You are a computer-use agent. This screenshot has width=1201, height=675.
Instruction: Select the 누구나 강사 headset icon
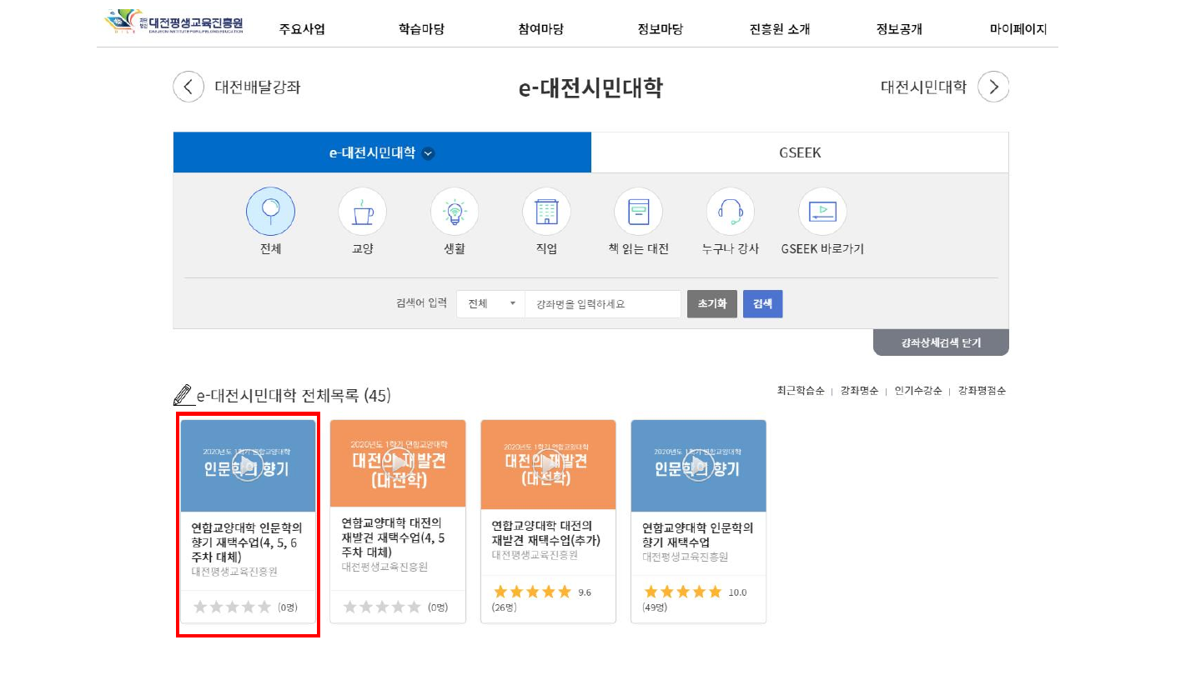point(730,212)
